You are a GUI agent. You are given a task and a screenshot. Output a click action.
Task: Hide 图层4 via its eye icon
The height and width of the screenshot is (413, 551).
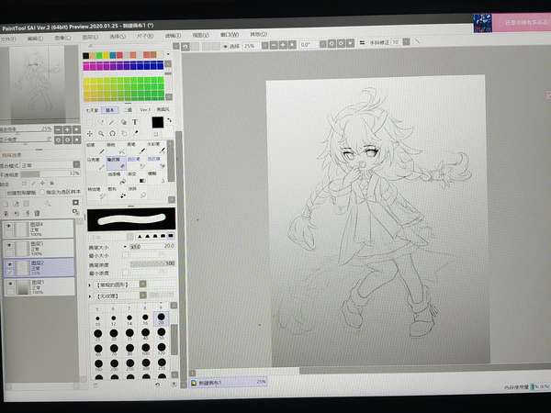tap(9, 226)
